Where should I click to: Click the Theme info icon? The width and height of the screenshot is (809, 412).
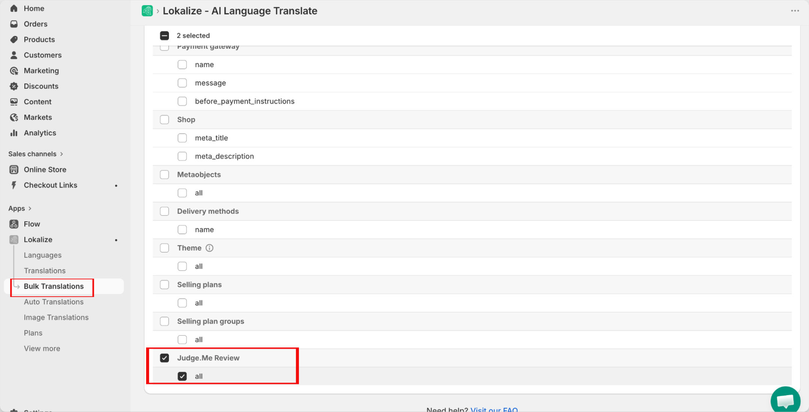tap(209, 248)
